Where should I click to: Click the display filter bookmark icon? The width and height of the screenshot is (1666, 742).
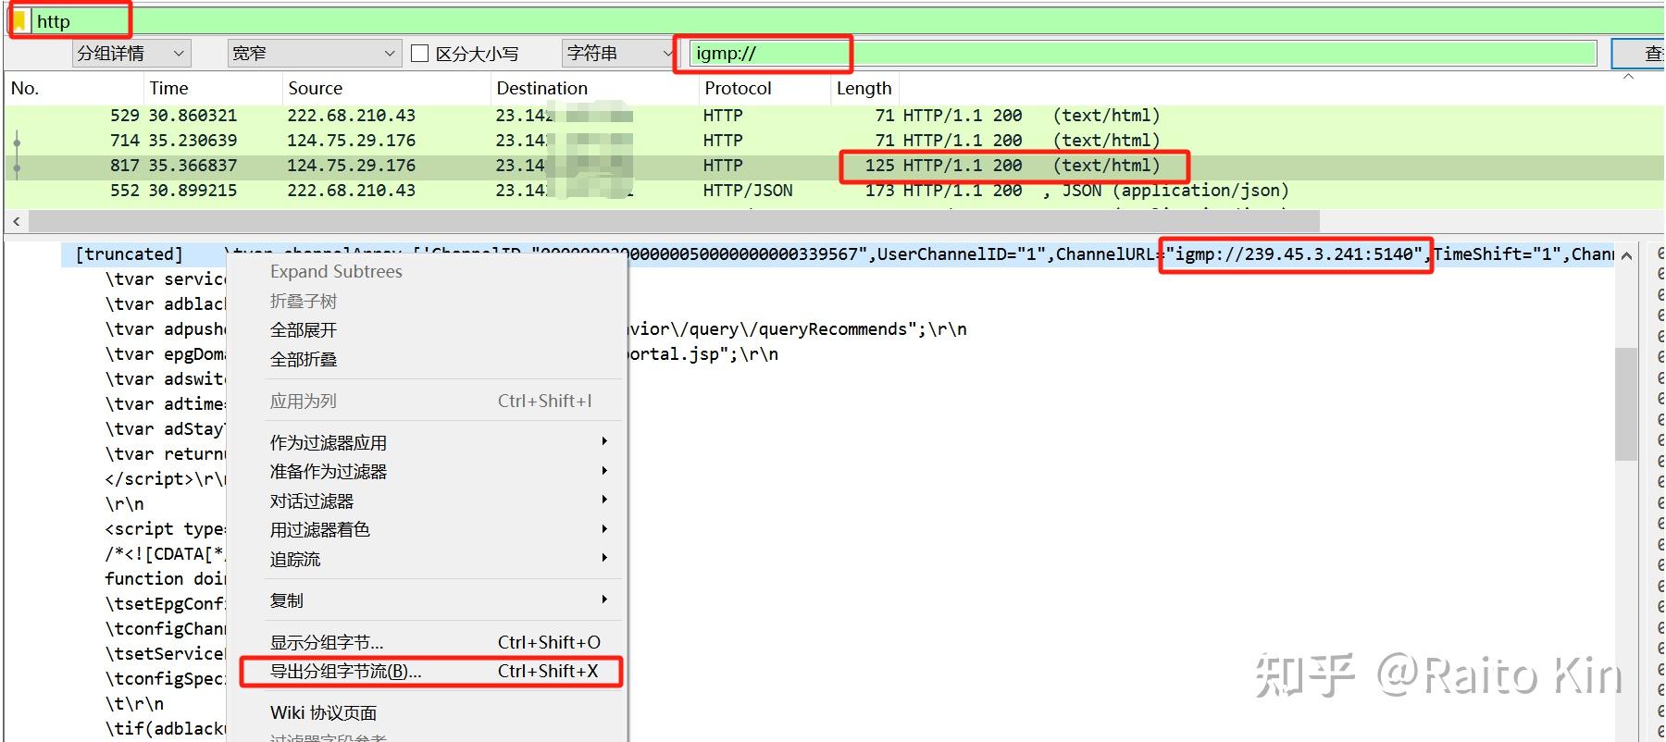pyautogui.click(x=19, y=20)
